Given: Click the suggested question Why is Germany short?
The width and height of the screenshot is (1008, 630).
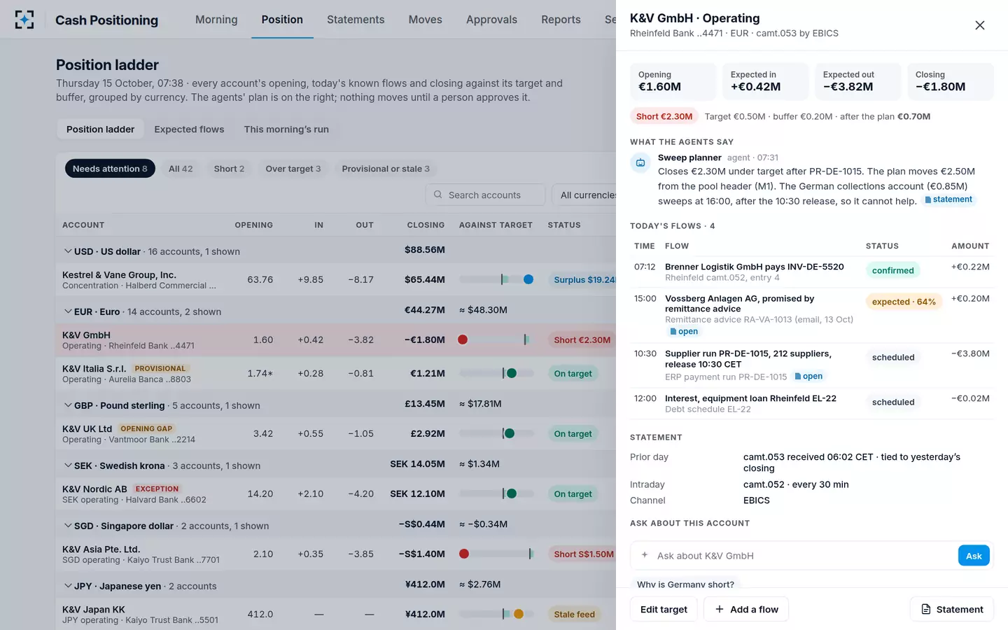Looking at the screenshot, I should (x=685, y=584).
